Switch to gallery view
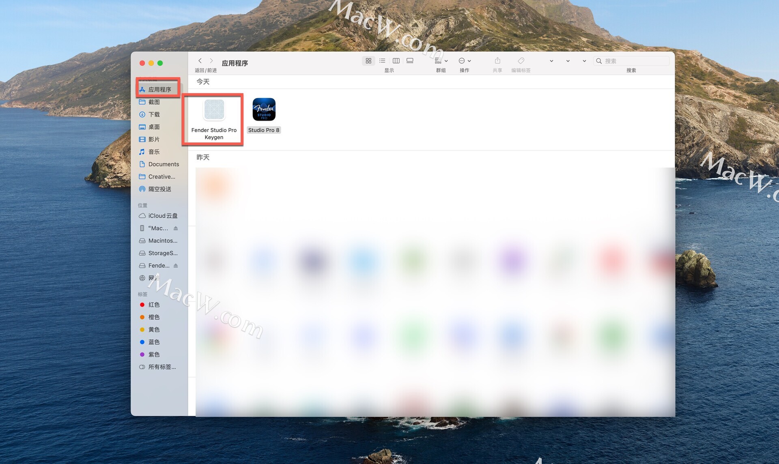779x464 pixels. [410, 61]
